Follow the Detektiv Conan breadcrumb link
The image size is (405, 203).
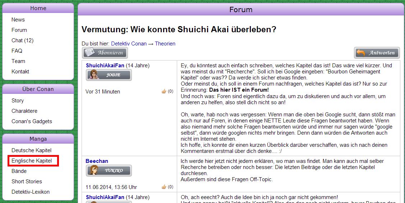pos(129,44)
